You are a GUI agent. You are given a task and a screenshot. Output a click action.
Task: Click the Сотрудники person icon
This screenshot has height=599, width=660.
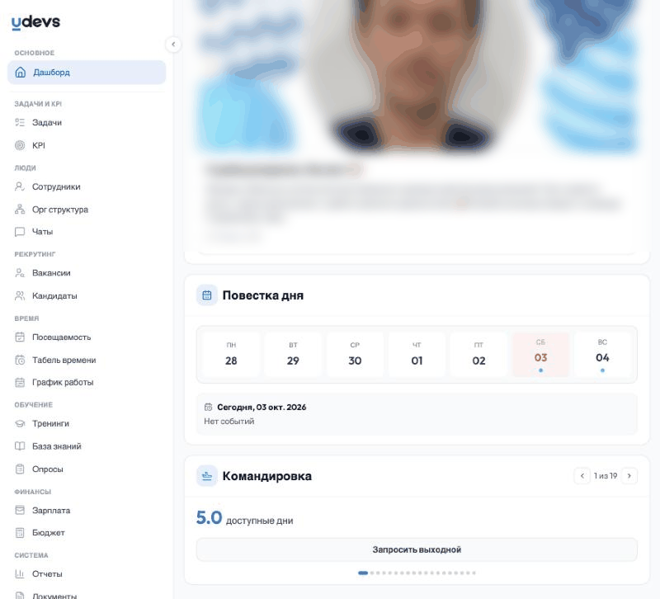coord(20,186)
